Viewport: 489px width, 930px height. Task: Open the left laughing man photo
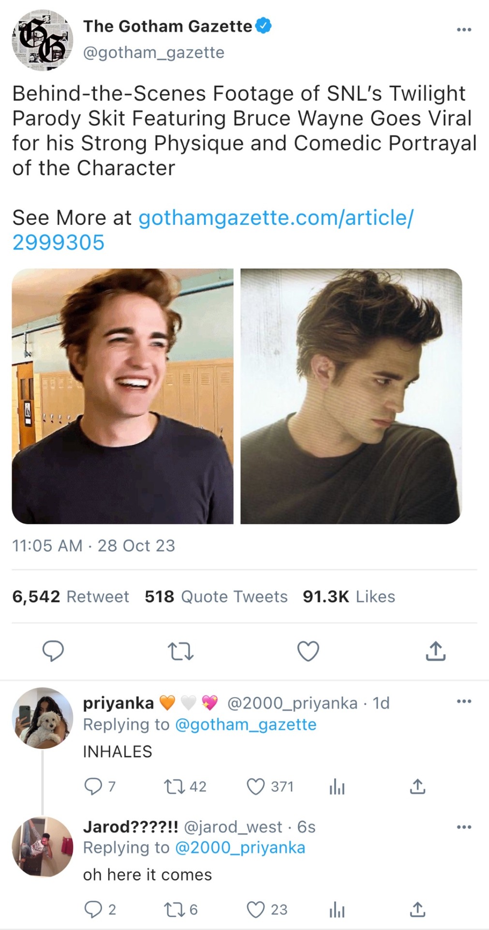tap(122, 396)
